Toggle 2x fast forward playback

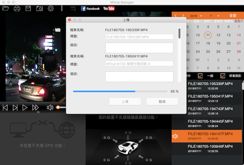[35, 108]
